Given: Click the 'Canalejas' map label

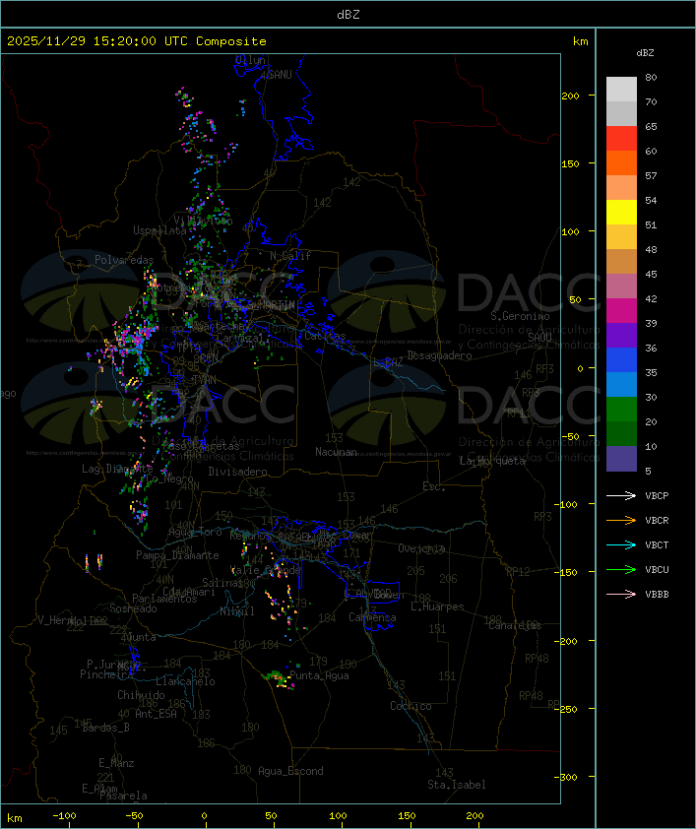Looking at the screenshot, I should (x=515, y=625).
